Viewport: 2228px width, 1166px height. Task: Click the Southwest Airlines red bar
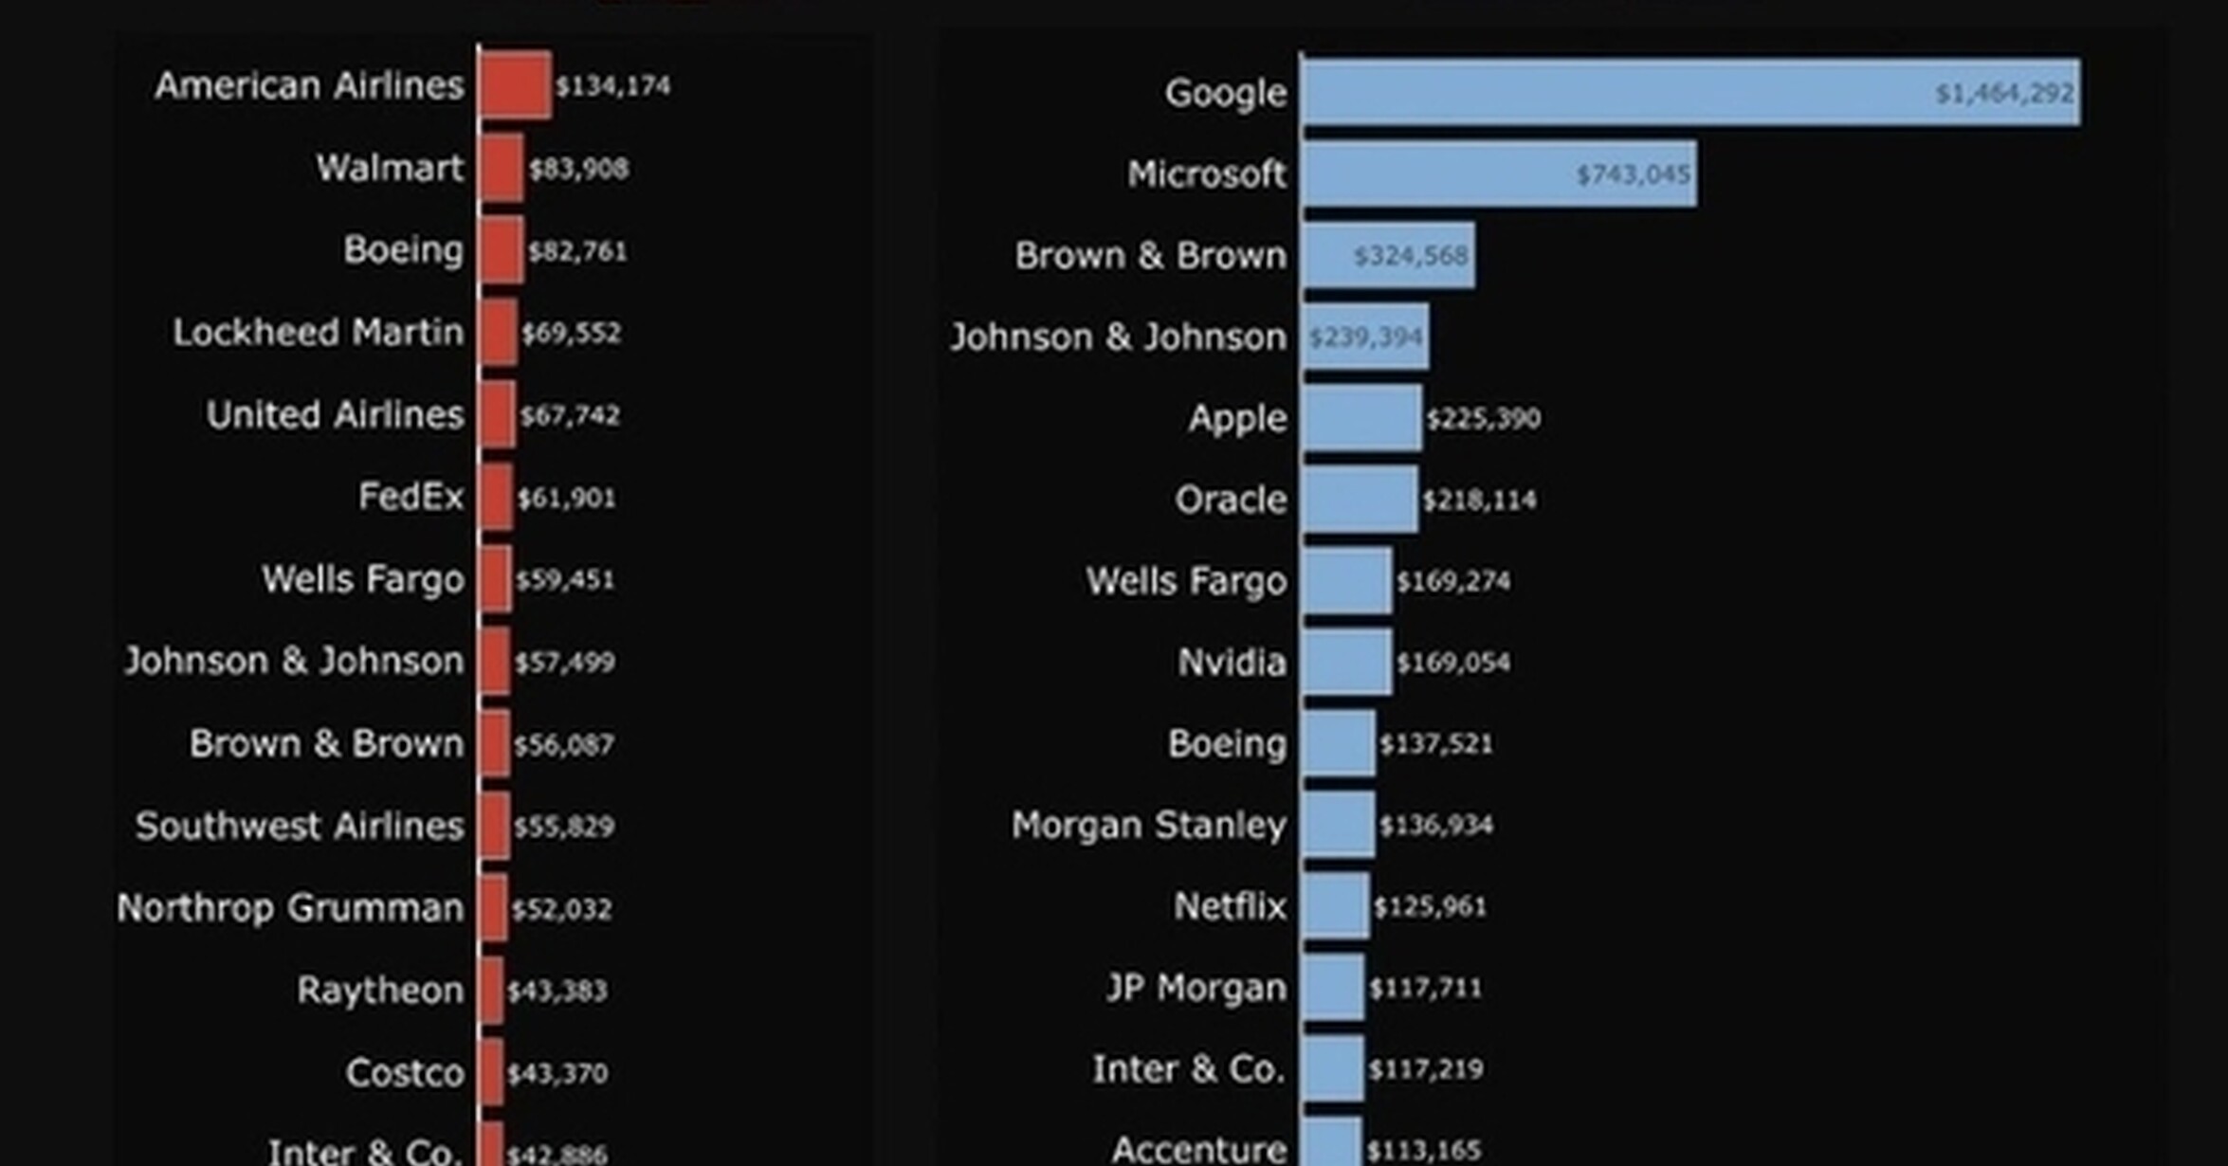pyautogui.click(x=495, y=826)
